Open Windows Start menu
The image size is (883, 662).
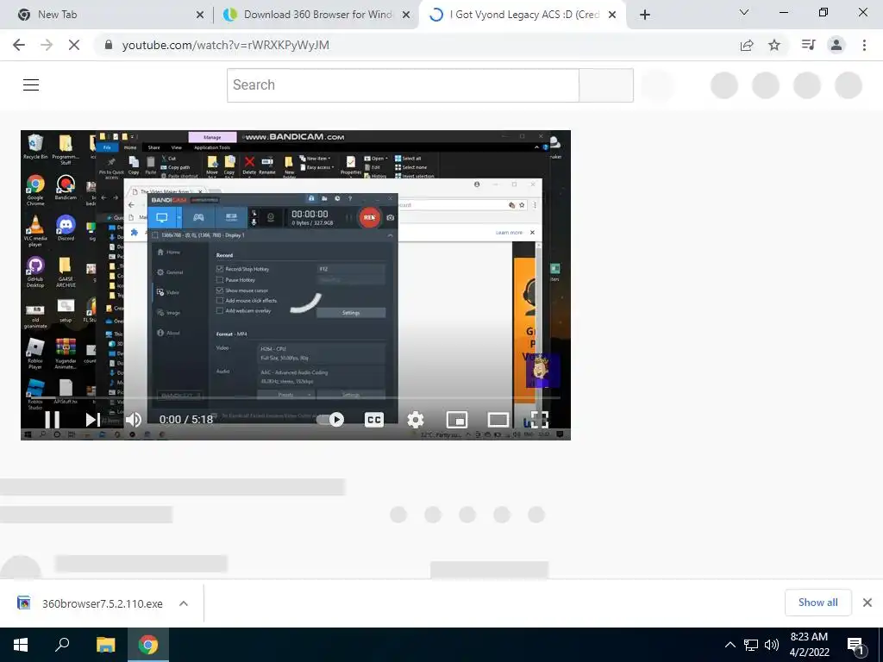click(21, 645)
